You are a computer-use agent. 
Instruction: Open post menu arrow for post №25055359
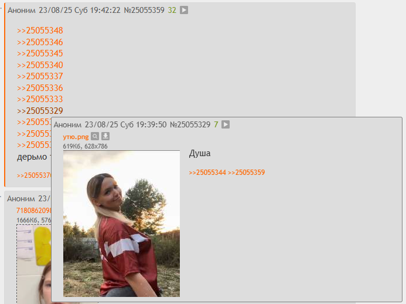pos(184,10)
